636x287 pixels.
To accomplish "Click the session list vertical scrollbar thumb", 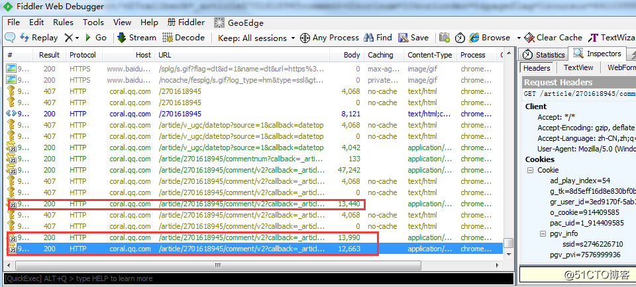I will 508,243.
